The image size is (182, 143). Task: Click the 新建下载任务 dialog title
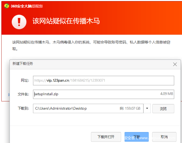tap(23, 64)
